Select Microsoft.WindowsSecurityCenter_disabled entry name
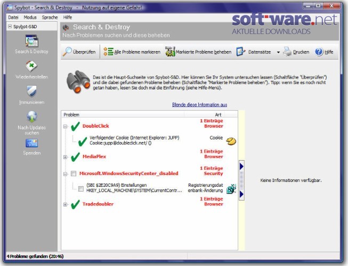Viewport: 348px width, 266px height. (129, 173)
